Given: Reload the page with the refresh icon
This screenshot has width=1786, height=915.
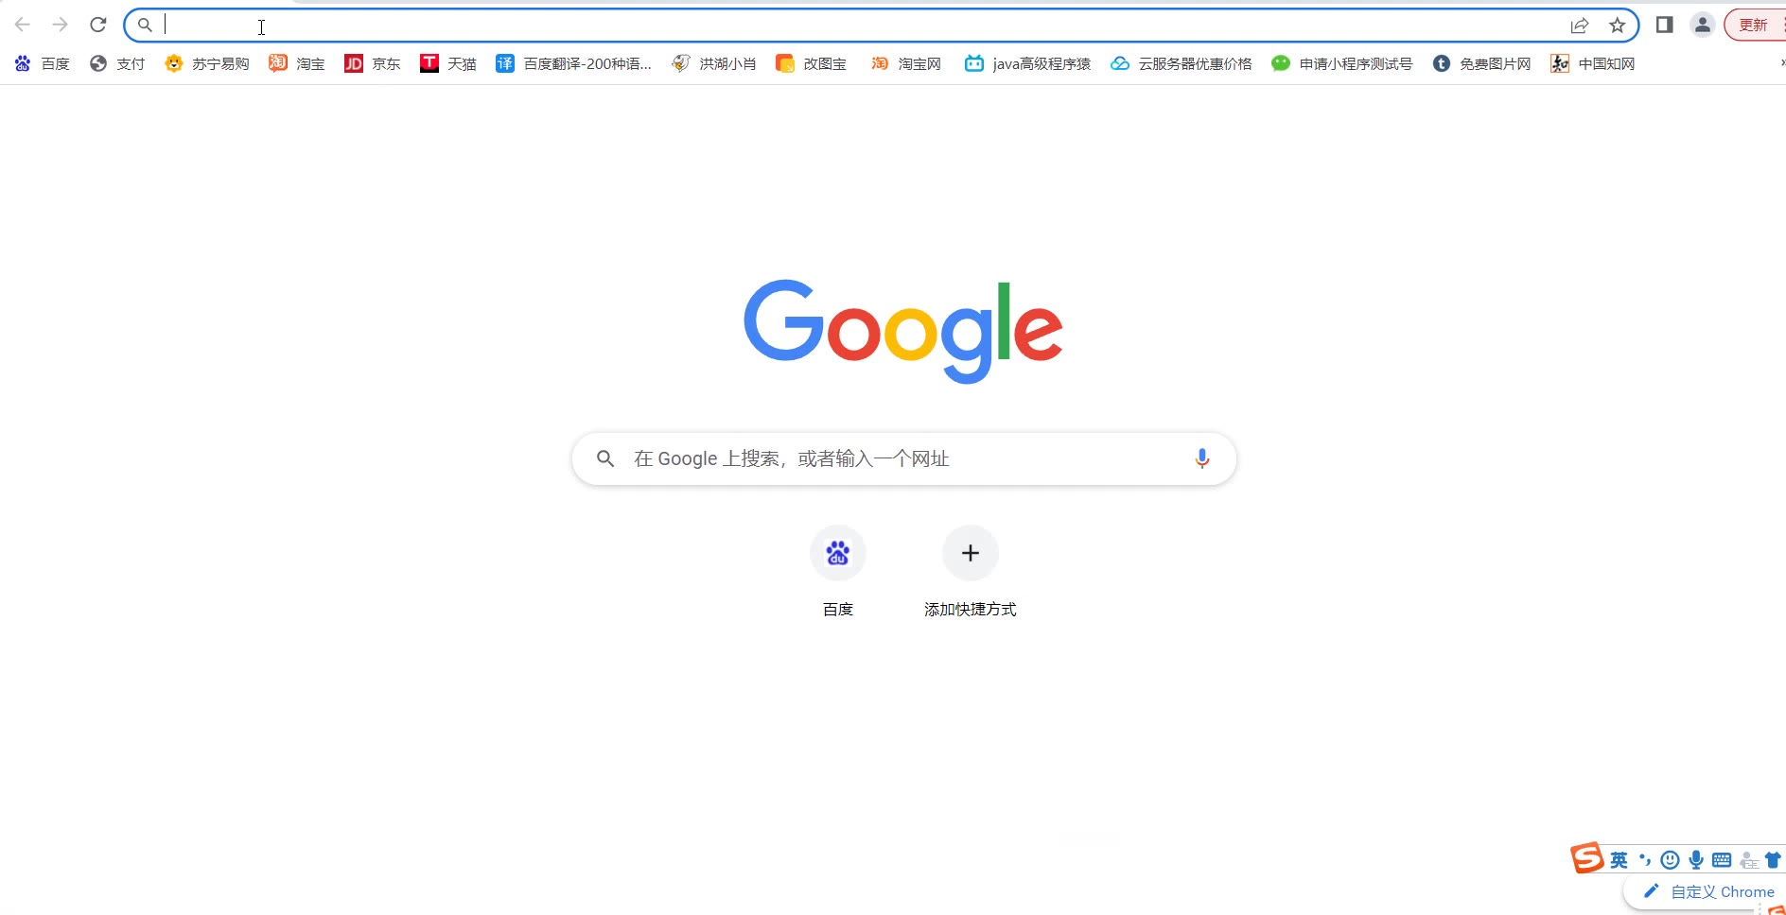Looking at the screenshot, I should pos(98,25).
